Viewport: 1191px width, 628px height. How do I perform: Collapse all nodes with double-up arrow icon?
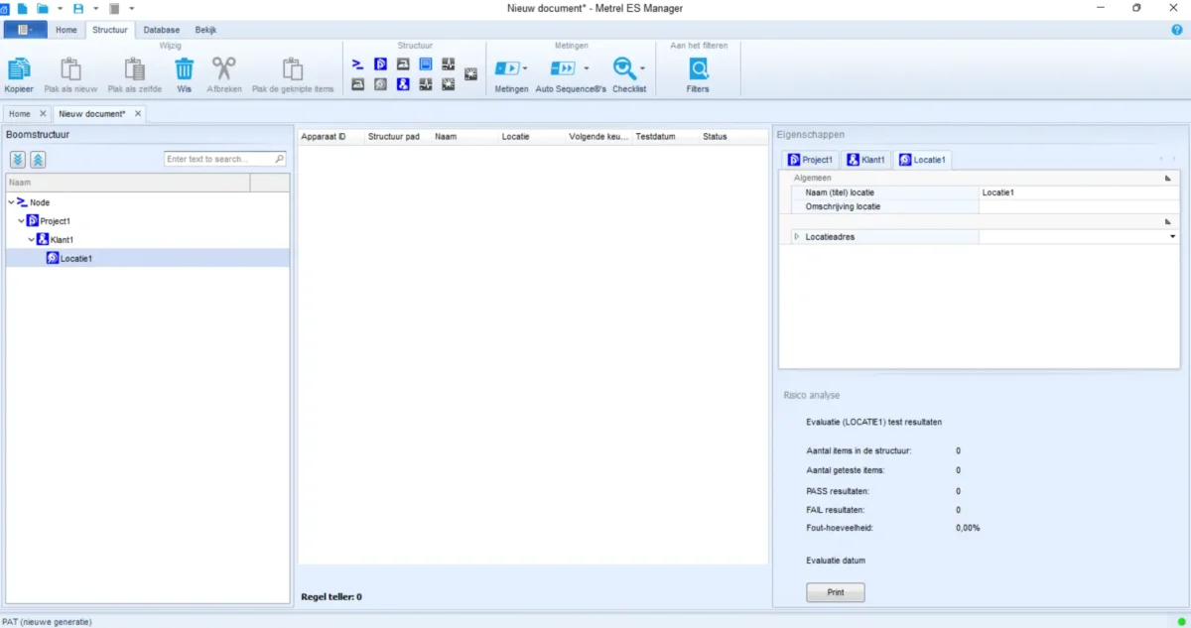pyautogui.click(x=38, y=160)
